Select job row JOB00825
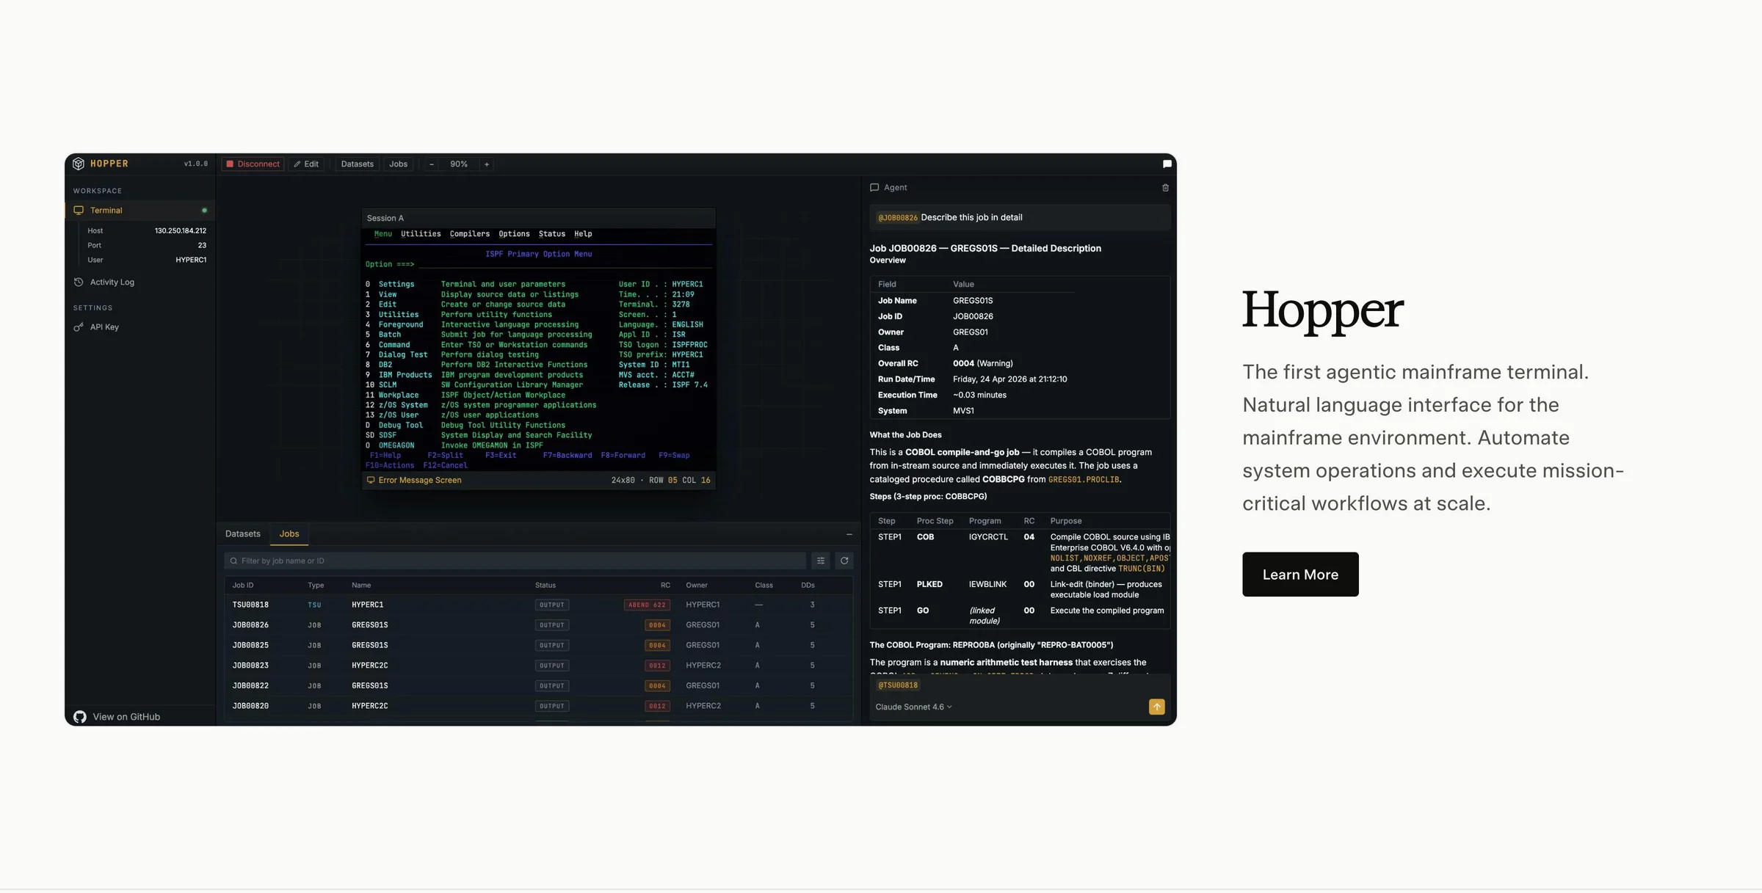 tap(538, 646)
